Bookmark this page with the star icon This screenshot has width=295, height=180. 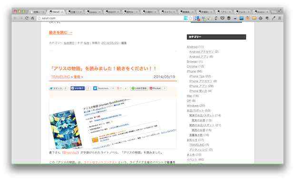(x=190, y=18)
